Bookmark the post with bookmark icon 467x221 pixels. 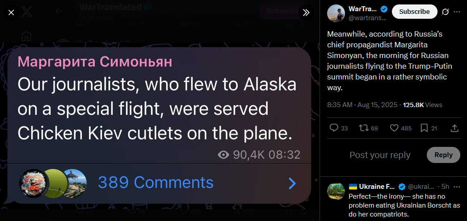coord(429,128)
